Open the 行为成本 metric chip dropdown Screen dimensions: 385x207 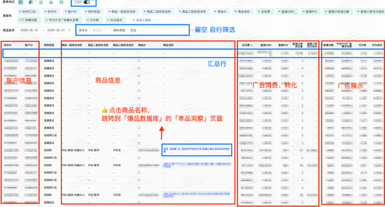click(x=115, y=20)
